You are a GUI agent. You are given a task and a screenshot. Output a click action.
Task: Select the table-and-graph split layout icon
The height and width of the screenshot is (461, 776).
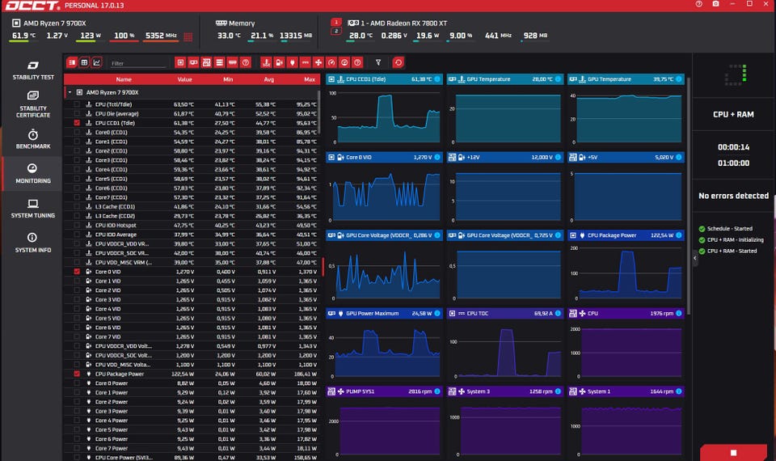click(72, 62)
